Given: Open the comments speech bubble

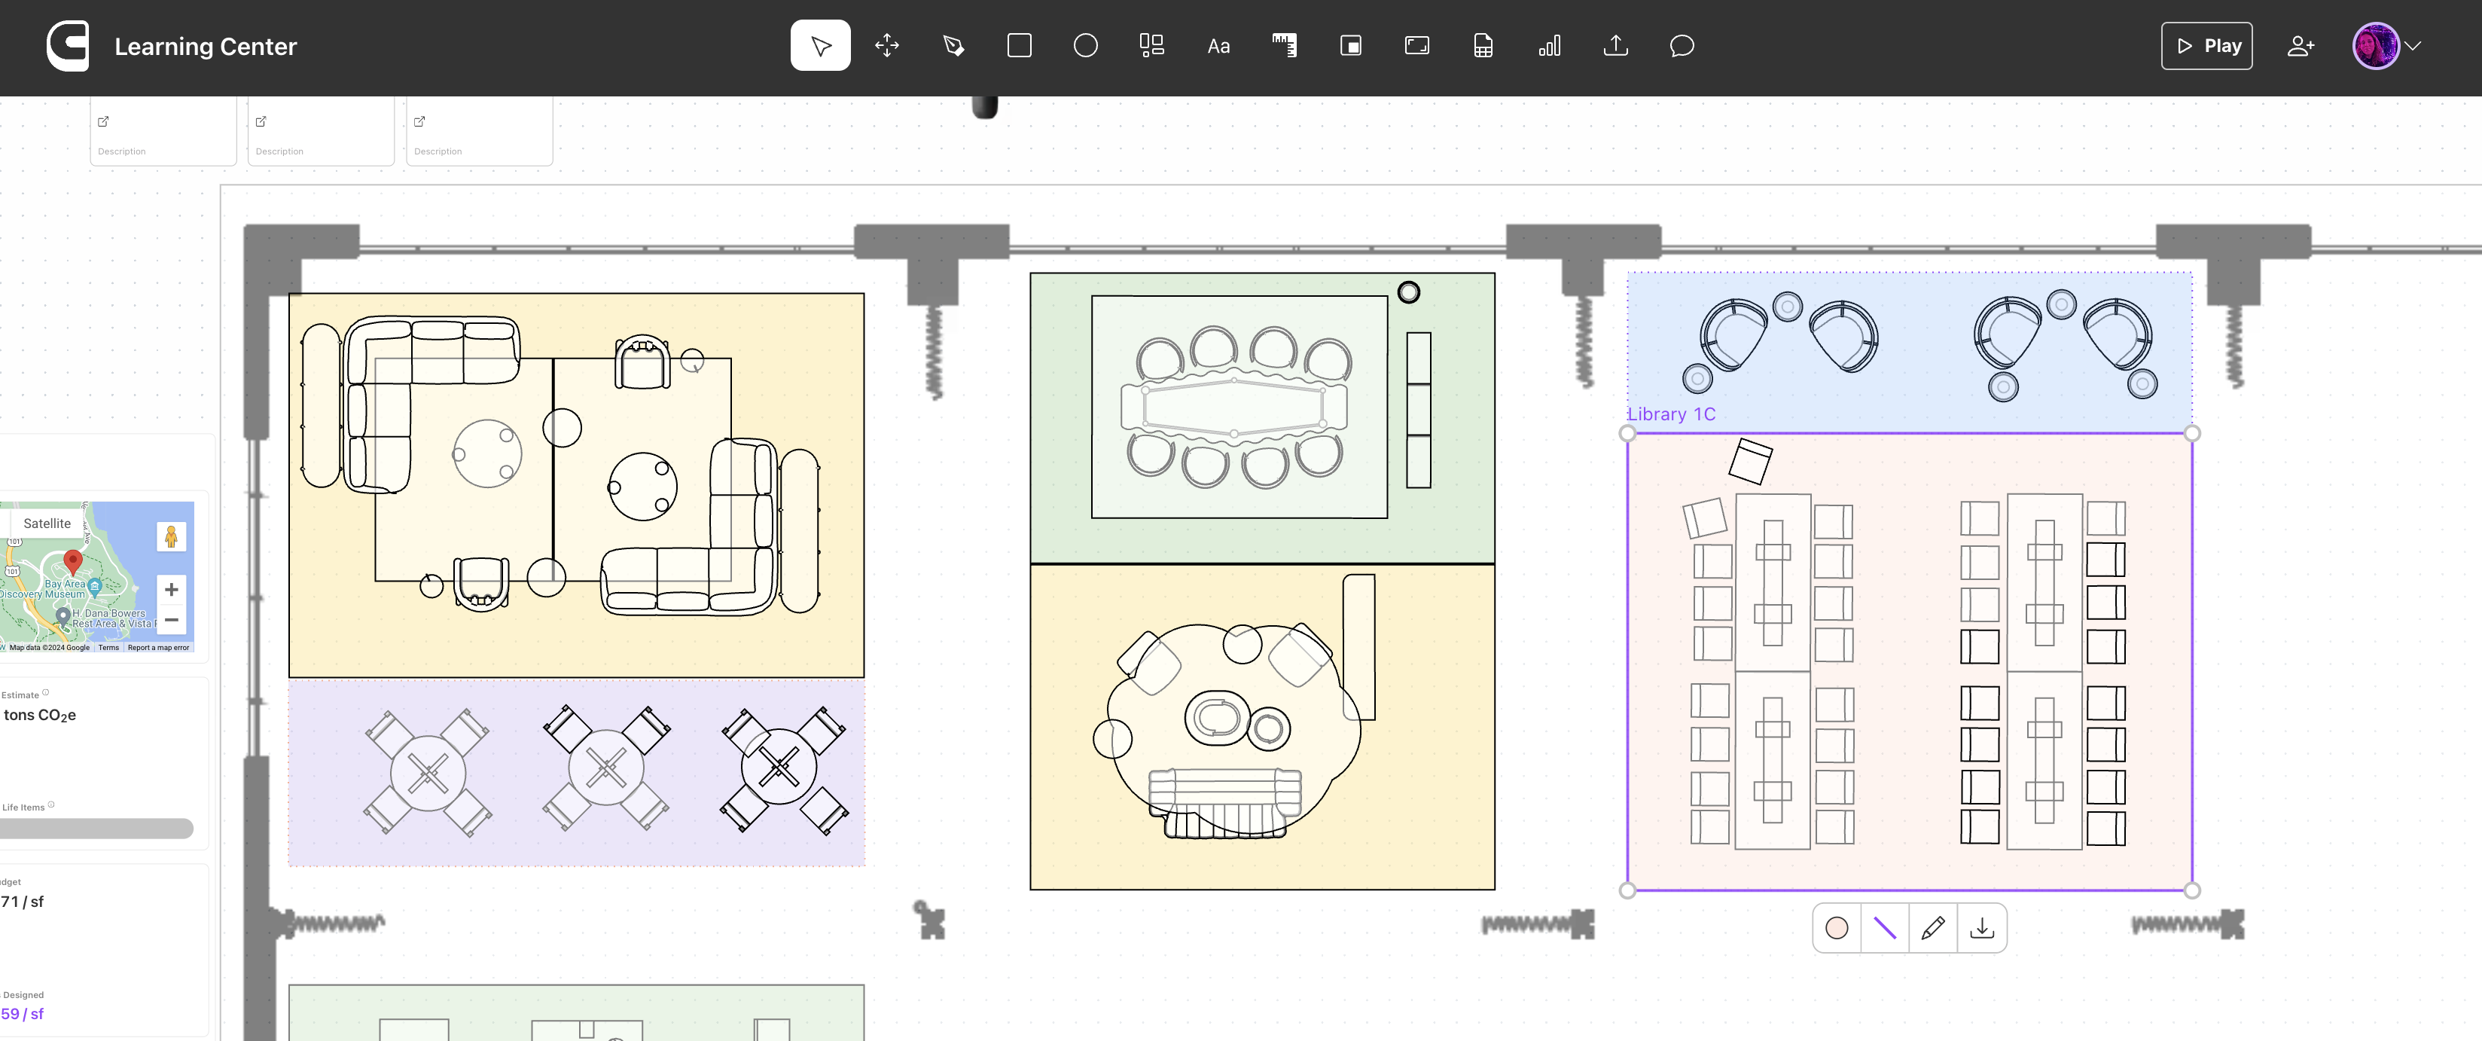Looking at the screenshot, I should (1682, 45).
